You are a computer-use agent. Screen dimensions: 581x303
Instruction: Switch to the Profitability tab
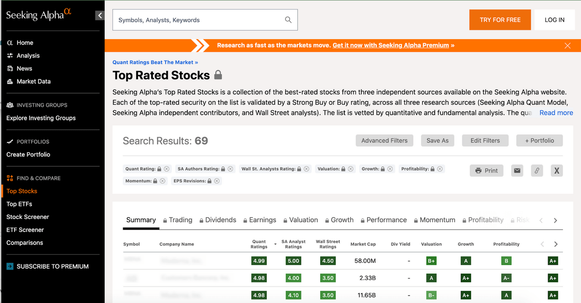tap(483, 220)
